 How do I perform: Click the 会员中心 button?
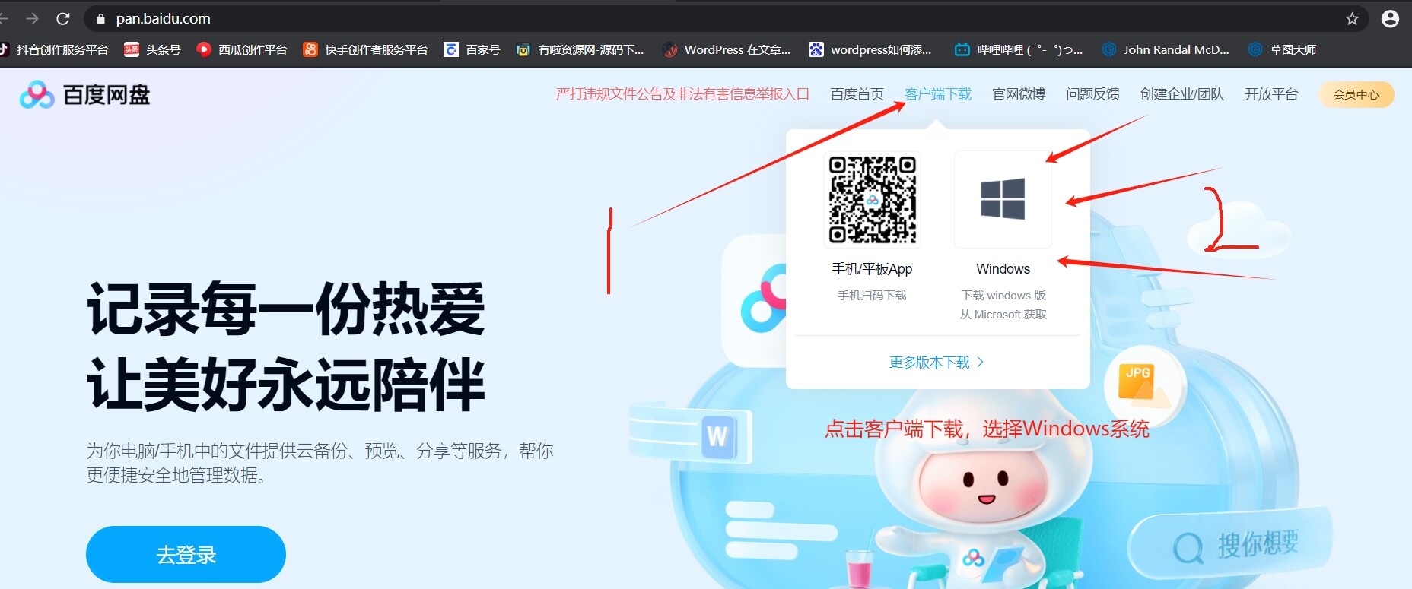pyautogui.click(x=1356, y=94)
